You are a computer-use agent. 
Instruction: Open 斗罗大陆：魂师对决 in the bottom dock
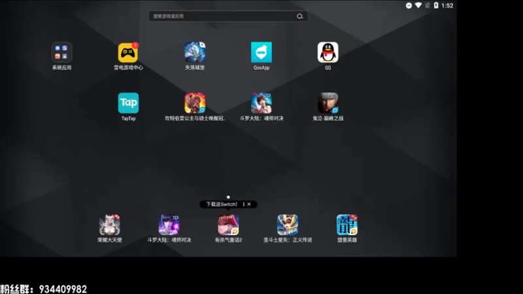(169, 225)
